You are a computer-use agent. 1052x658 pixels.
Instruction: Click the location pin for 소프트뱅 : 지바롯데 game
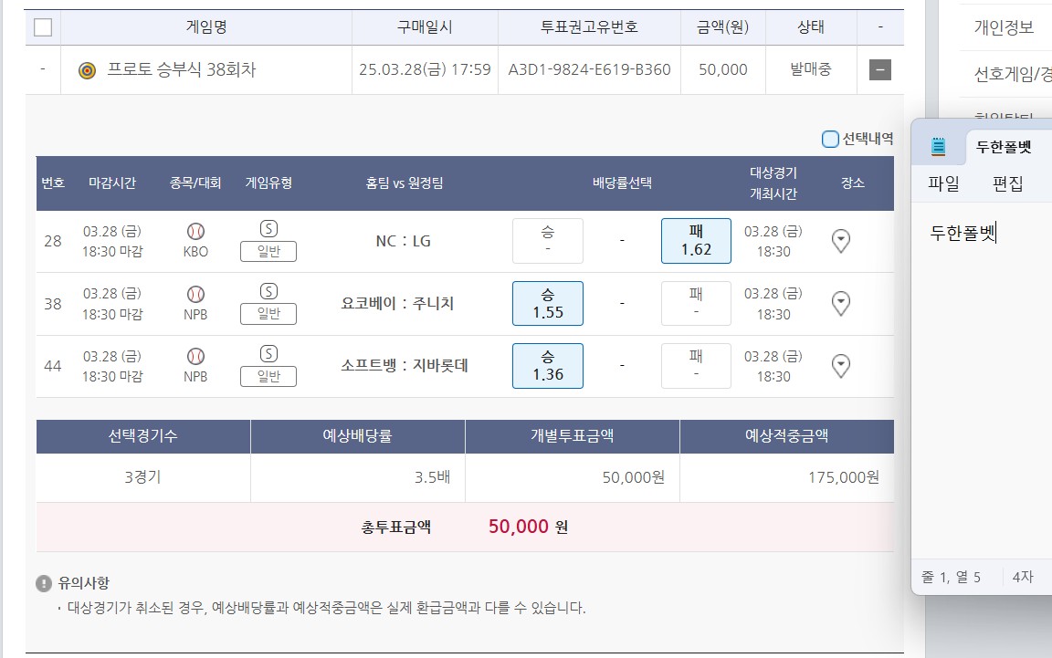841,366
